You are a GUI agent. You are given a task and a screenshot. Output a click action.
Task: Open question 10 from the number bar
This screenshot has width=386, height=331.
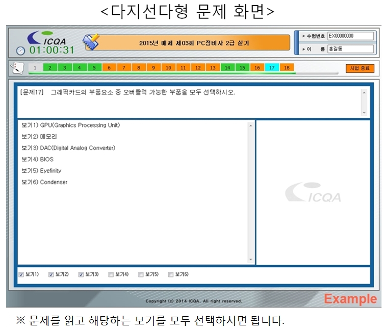point(168,67)
